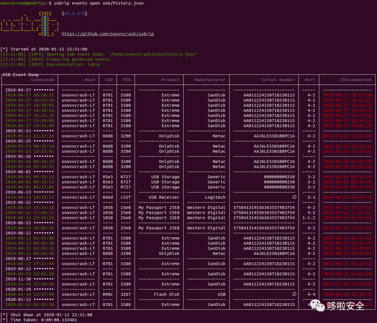The height and width of the screenshot is (323, 377).
Task: Click Netac manufacturer in the 2019-05-26 00:58:16 row
Action: [219, 161]
